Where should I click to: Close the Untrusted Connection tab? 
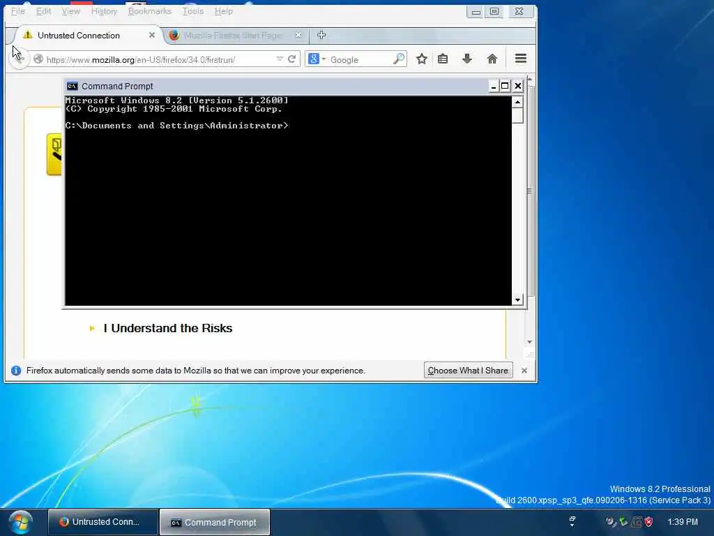click(151, 35)
